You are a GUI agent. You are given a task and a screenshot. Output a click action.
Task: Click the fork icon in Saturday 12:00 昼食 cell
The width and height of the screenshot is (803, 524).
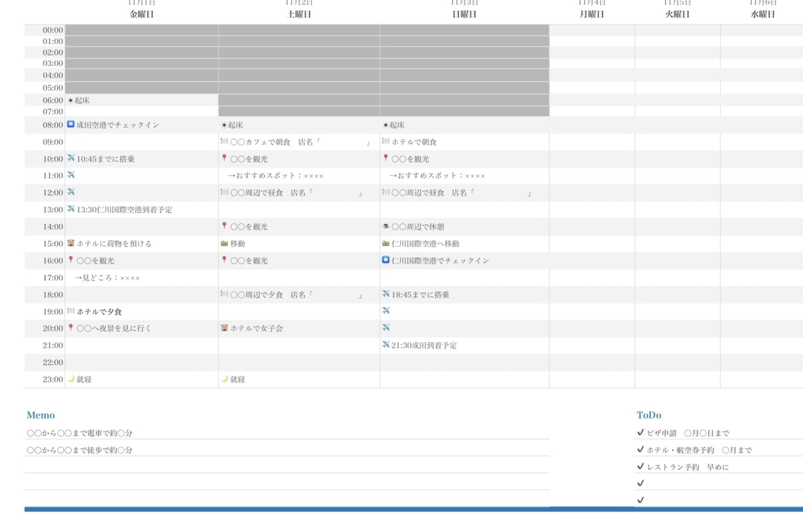[224, 193]
